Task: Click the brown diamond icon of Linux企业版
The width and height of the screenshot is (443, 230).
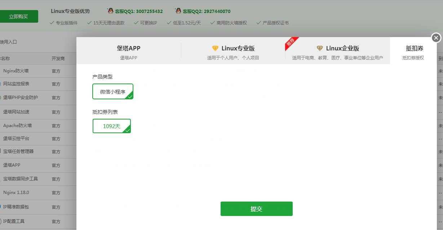Action: point(320,48)
